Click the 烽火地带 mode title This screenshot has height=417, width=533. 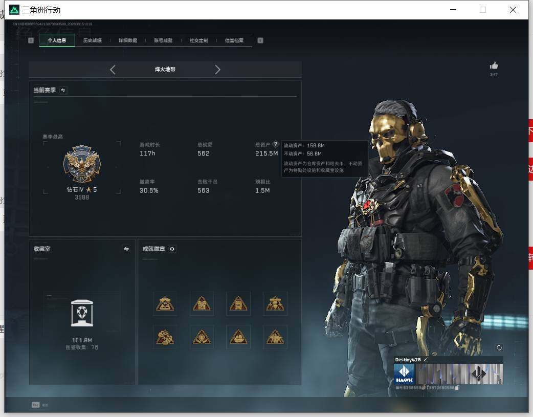click(165, 70)
